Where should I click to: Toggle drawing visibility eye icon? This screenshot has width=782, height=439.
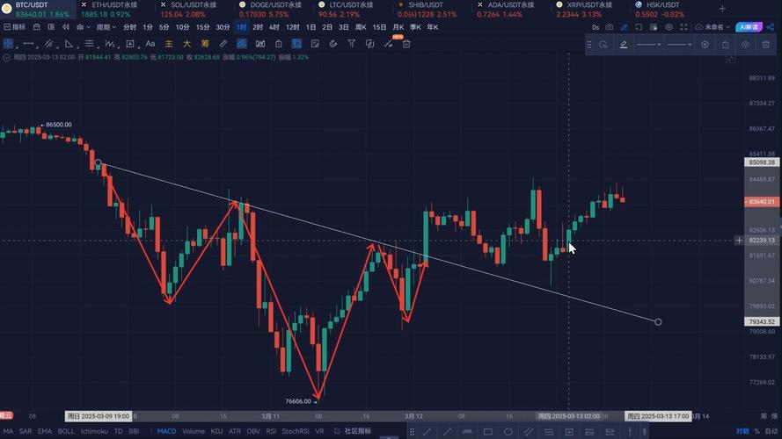coord(745,44)
